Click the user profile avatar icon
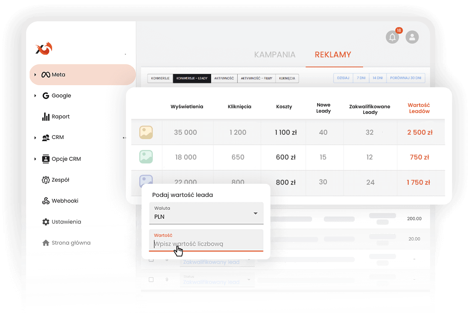Viewport: 474px width, 313px height. tap(412, 37)
